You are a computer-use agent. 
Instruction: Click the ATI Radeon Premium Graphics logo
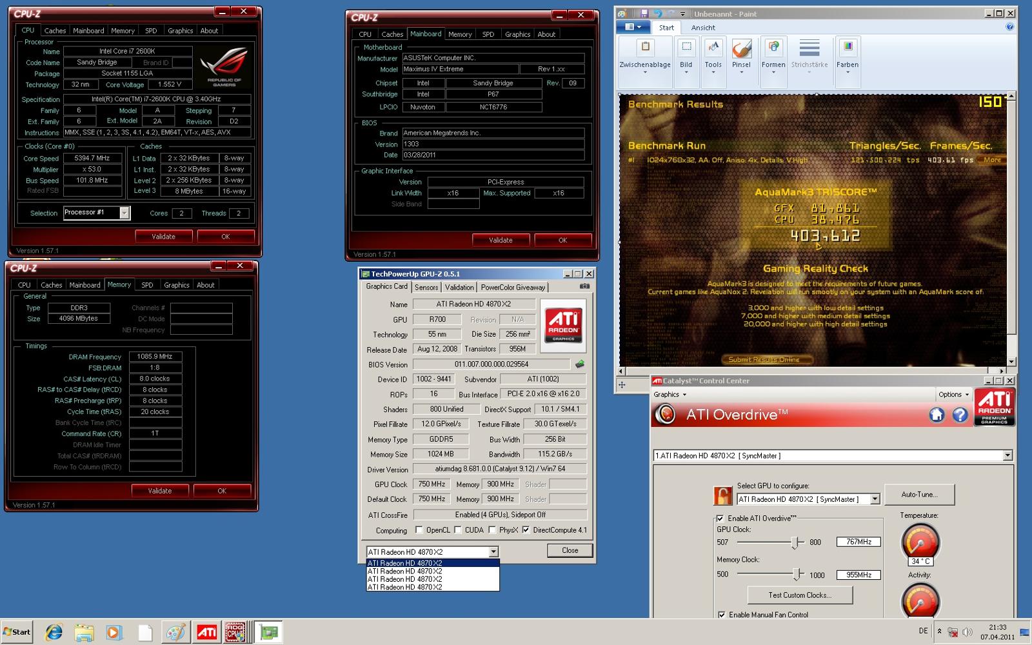994,407
